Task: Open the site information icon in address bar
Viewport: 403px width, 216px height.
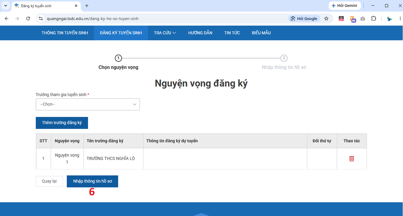Action: [41, 19]
